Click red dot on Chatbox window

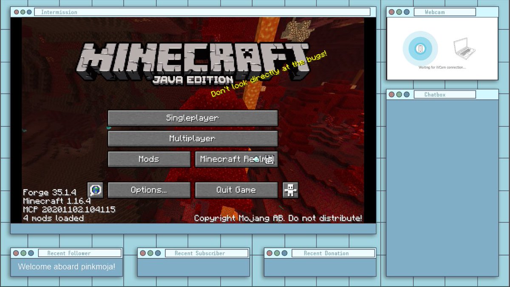[x=392, y=94]
